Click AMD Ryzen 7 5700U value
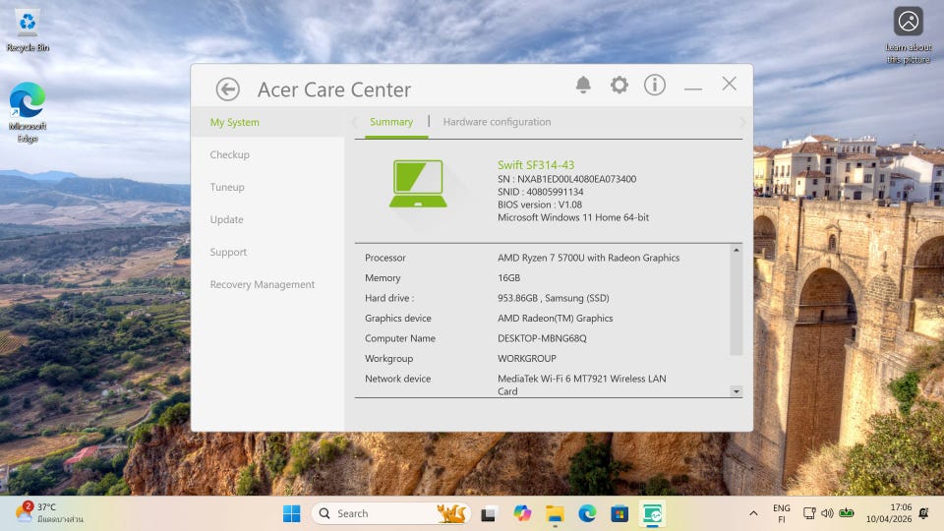 (x=588, y=258)
